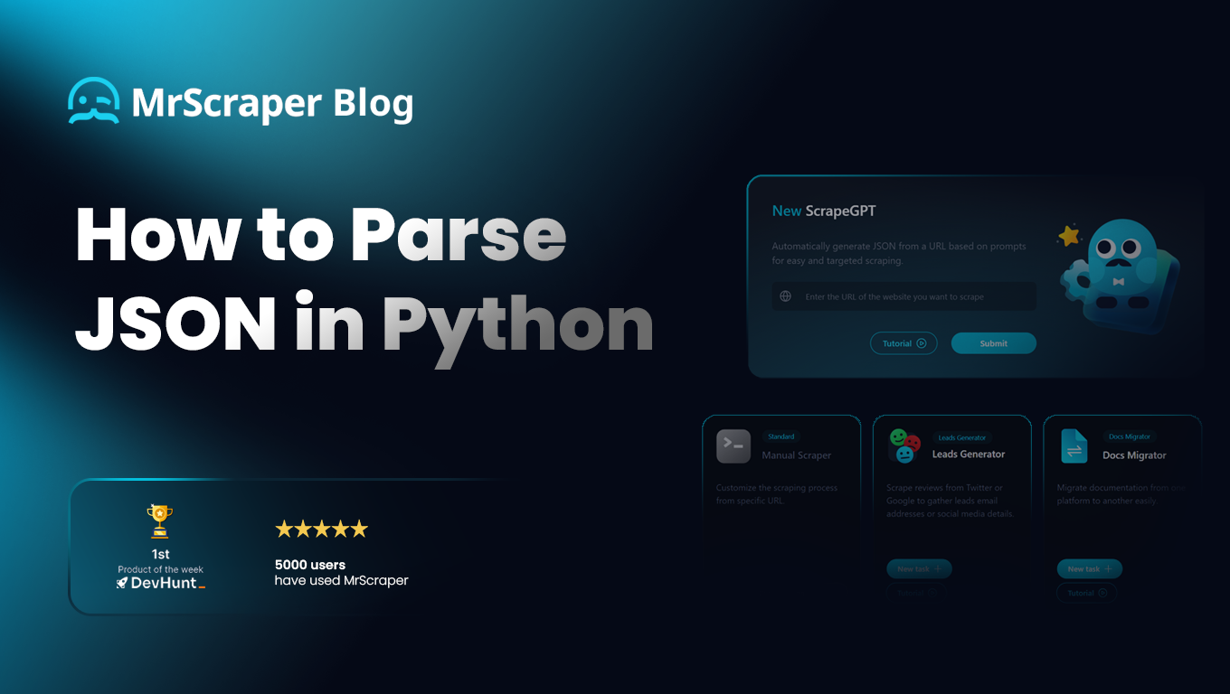Viewport: 1230px width, 694px height.
Task: Click the MrScraper robot logo icon
Action: click(93, 100)
